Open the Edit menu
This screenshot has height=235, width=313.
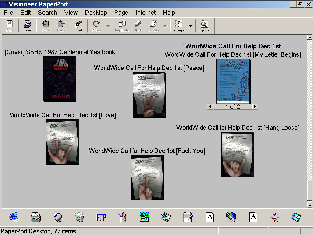coord(26,13)
